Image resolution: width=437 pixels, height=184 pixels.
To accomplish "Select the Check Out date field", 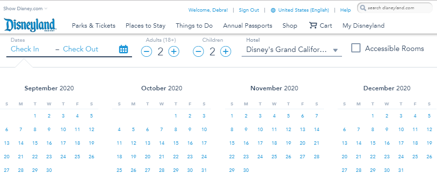I will [80, 49].
